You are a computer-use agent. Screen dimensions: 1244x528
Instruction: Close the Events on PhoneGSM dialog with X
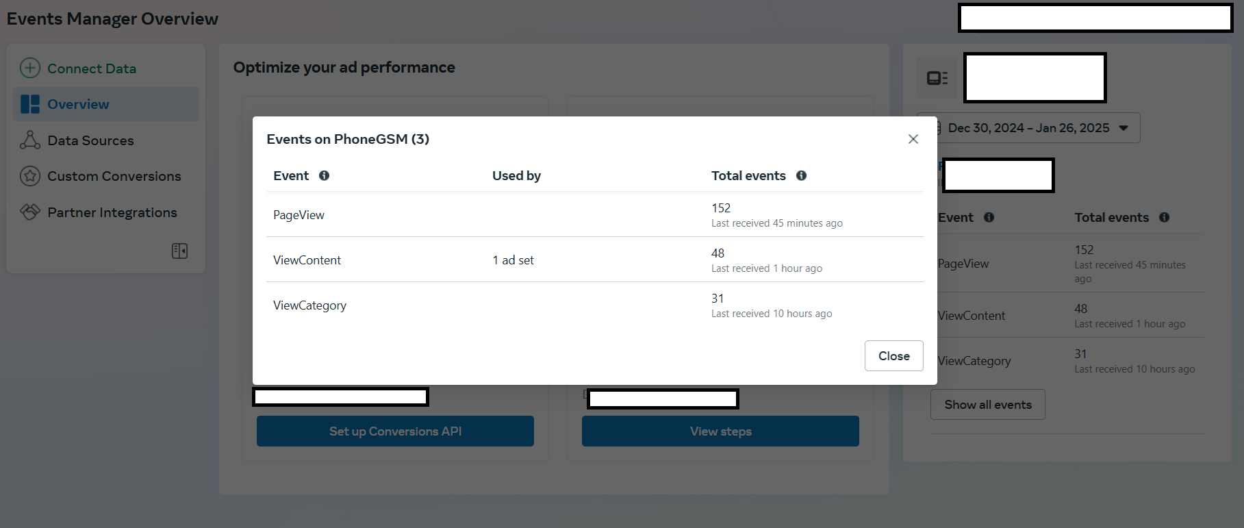[913, 139]
